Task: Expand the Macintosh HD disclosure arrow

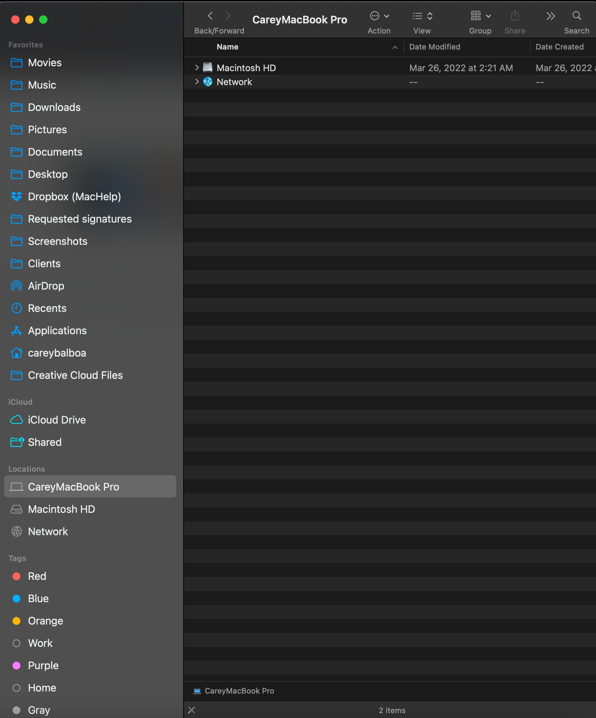Action: point(197,68)
